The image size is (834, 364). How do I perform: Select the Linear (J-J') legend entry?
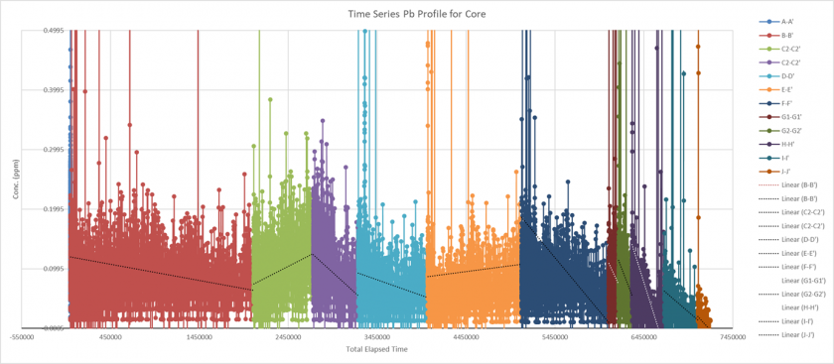787,334
